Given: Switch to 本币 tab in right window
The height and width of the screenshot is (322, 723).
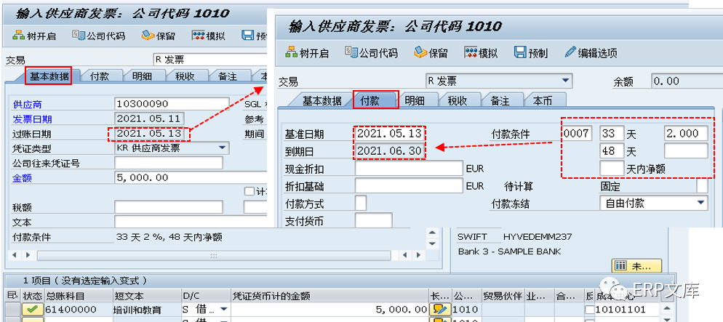Looking at the screenshot, I should 543,100.
